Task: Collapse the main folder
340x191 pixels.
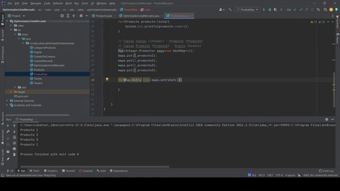Action: coord(15,34)
